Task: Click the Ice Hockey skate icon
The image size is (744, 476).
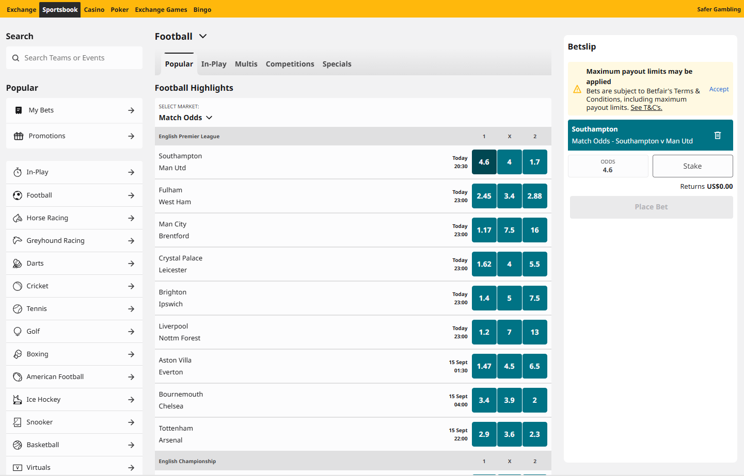Action: click(18, 400)
